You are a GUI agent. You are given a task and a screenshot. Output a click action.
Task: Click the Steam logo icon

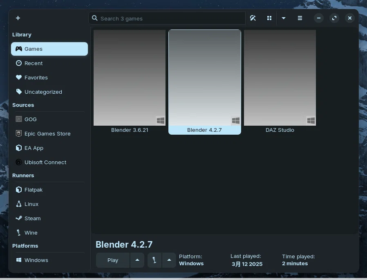[19, 218]
